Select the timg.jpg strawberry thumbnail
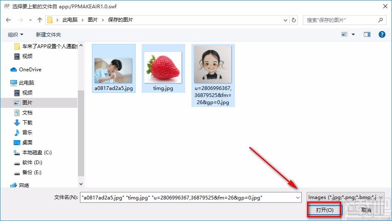 pos(163,67)
